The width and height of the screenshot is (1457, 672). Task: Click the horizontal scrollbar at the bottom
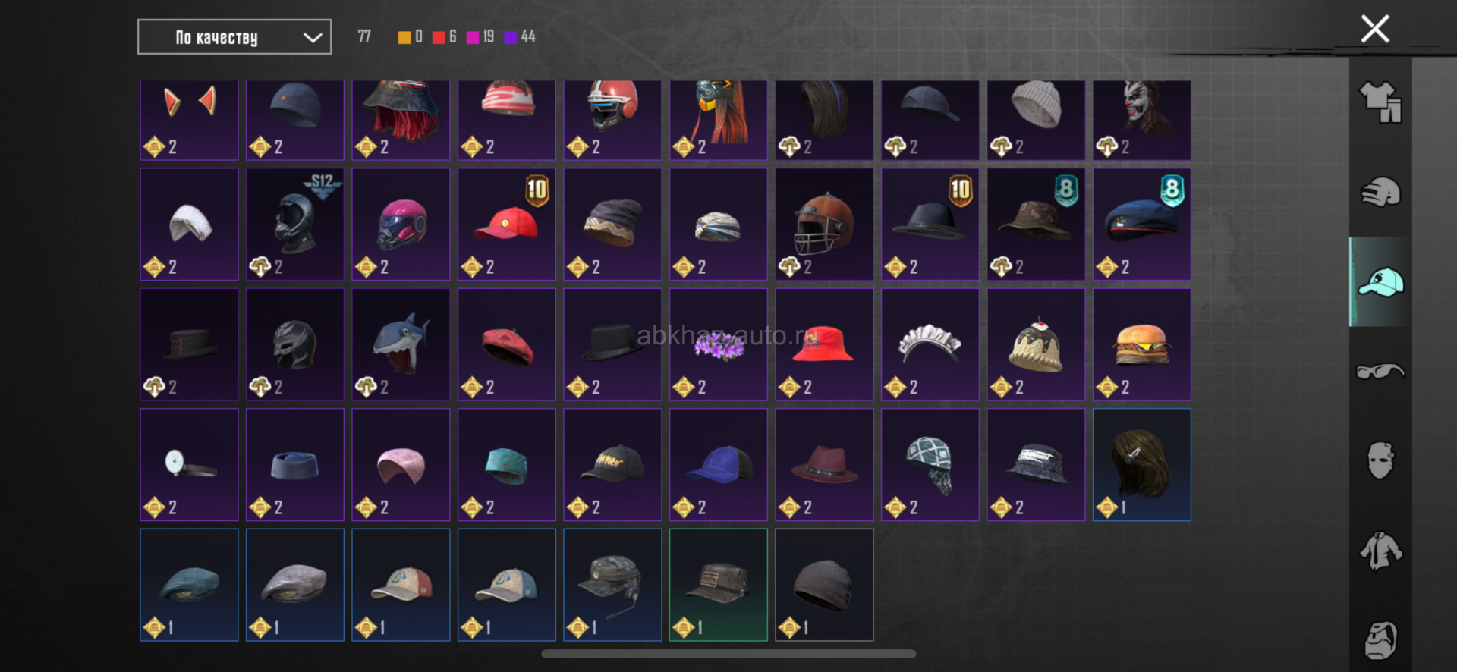pos(728,654)
